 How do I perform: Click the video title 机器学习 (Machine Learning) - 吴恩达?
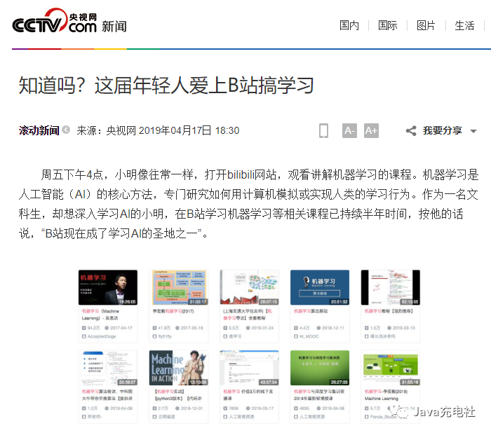(100, 315)
